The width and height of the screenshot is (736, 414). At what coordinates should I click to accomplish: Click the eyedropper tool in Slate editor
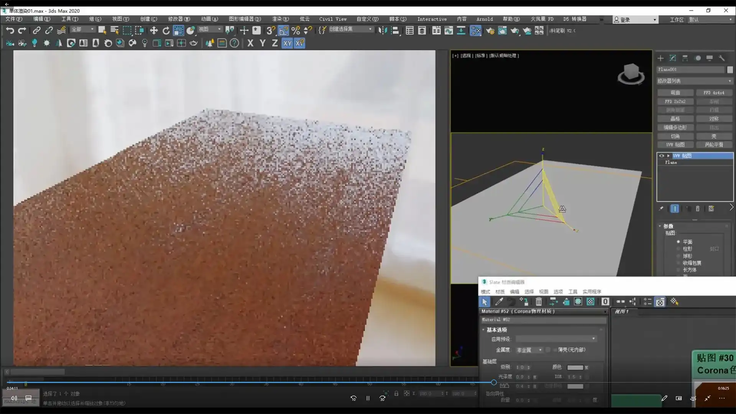click(x=499, y=302)
